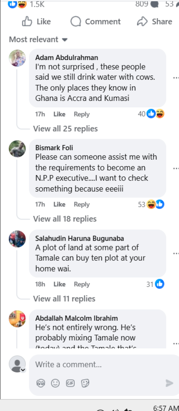
Task: Open the Most relevant sort dropdown
Action: click(x=38, y=39)
